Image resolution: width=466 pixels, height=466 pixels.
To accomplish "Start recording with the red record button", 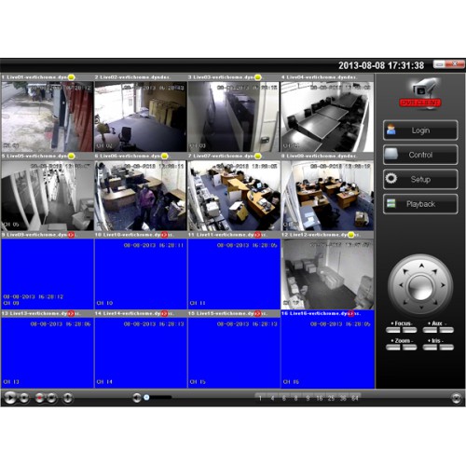I will 39,398.
